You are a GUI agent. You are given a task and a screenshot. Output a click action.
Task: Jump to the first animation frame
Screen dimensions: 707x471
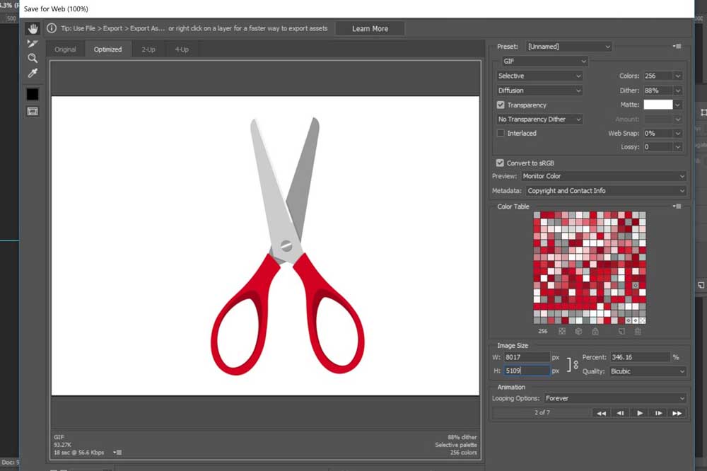pyautogui.click(x=602, y=413)
